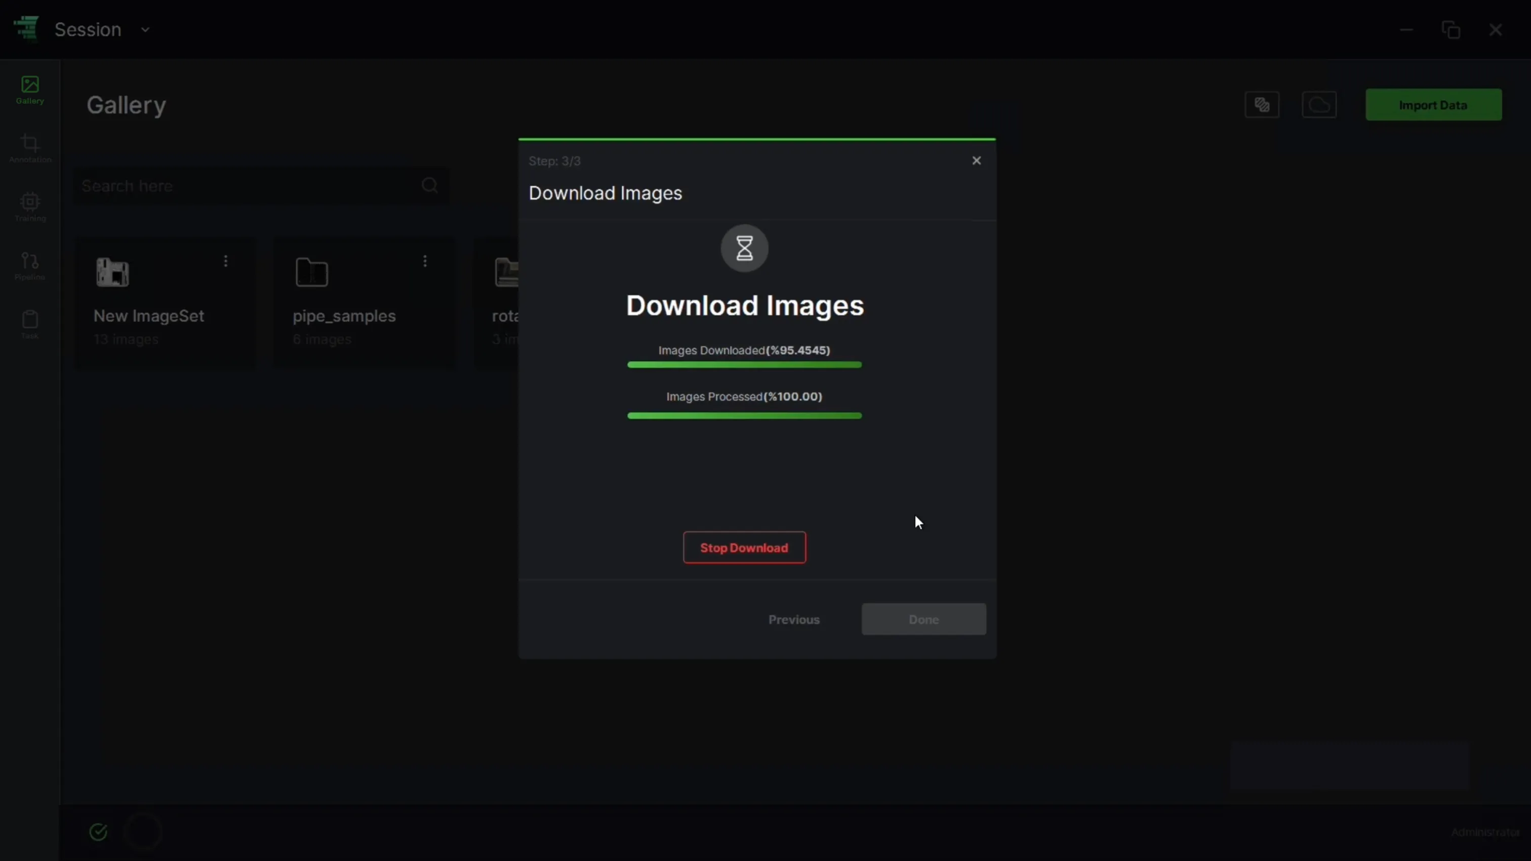Click the Session menu label

(x=88, y=29)
